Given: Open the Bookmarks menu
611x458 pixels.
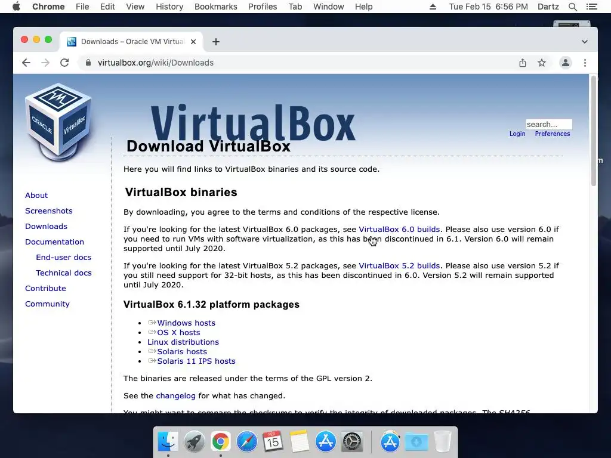Looking at the screenshot, I should point(216,7).
